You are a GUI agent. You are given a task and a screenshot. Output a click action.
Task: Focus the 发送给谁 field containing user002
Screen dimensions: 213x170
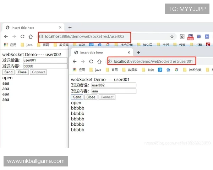[114, 85]
